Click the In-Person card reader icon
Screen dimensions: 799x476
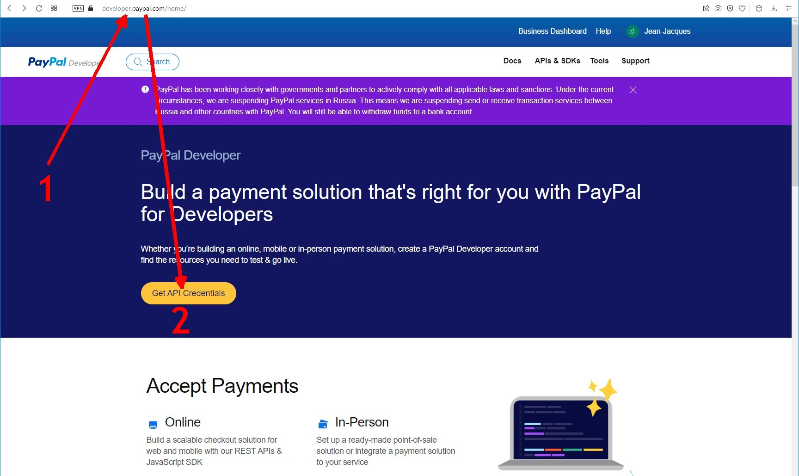click(x=323, y=423)
